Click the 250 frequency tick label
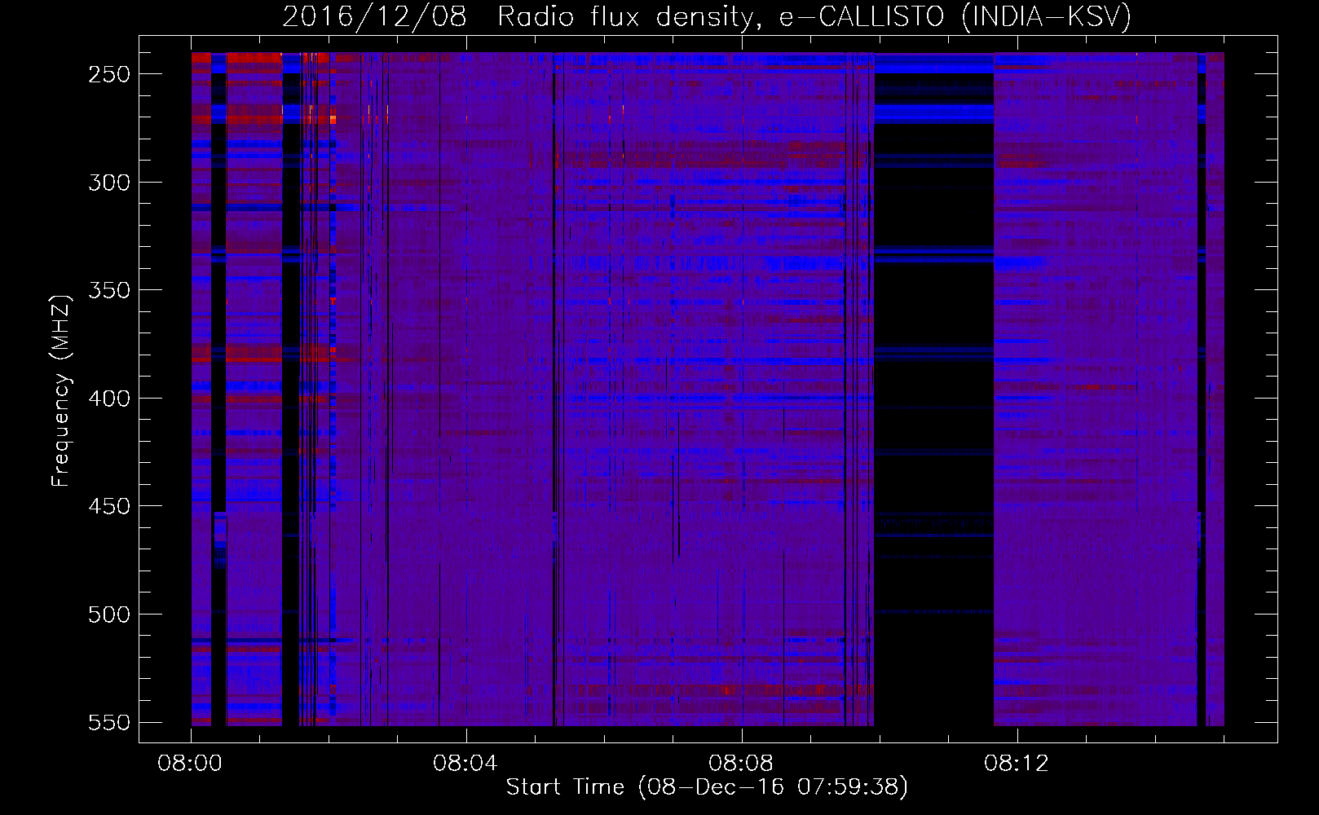 109,74
